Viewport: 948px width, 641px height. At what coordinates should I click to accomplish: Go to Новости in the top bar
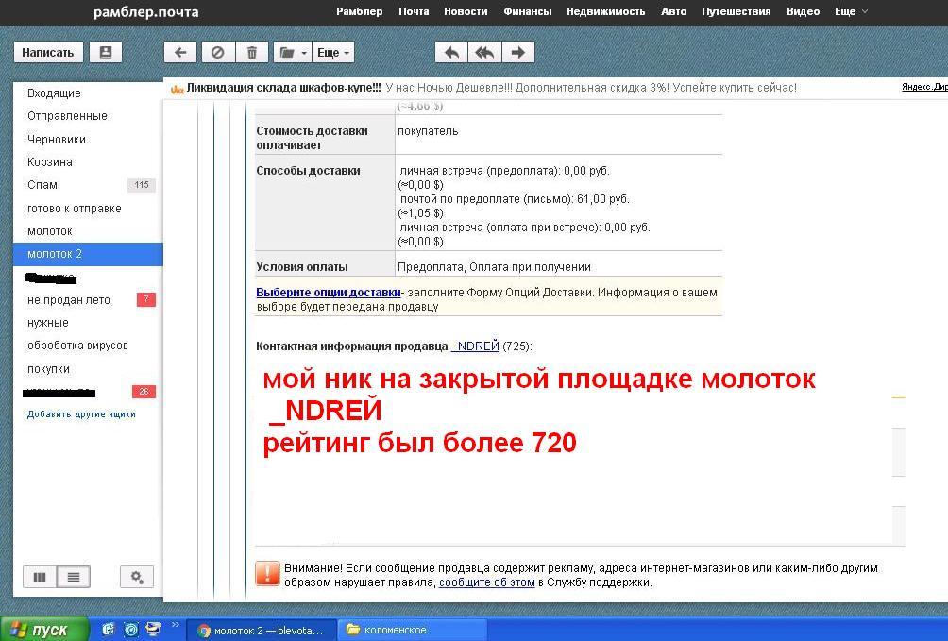466,11
